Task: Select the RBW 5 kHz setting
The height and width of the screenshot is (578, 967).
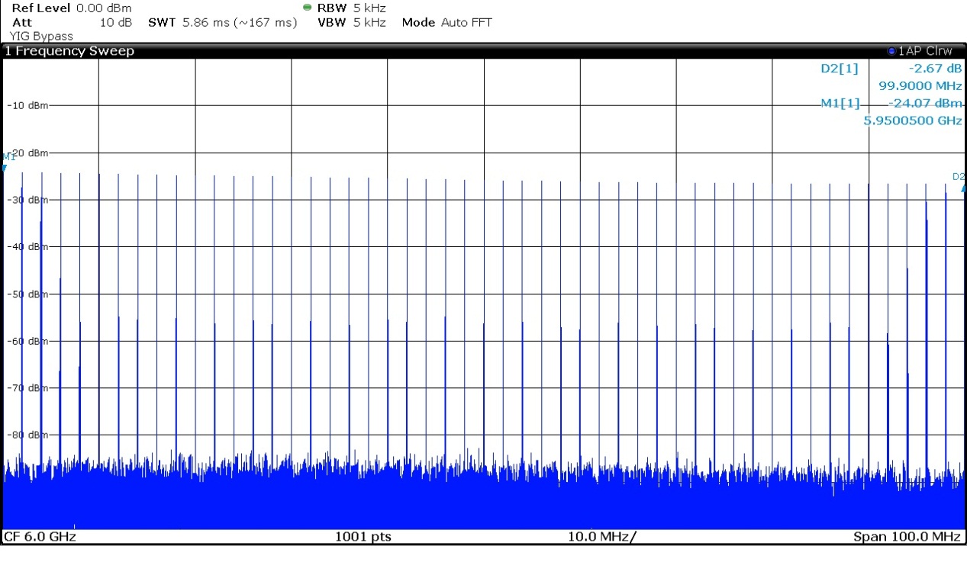Action: (x=351, y=8)
